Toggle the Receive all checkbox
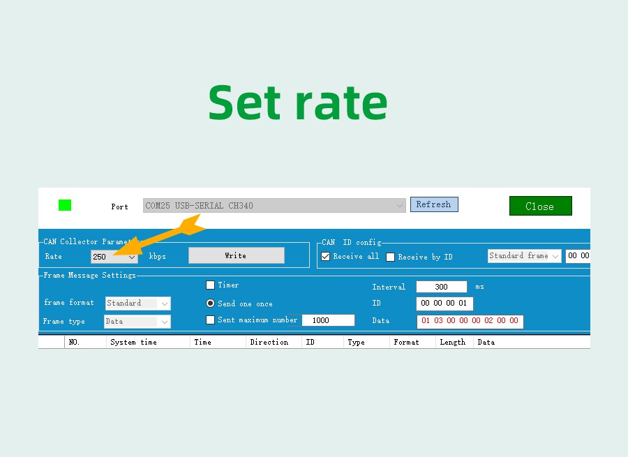 tap(326, 257)
